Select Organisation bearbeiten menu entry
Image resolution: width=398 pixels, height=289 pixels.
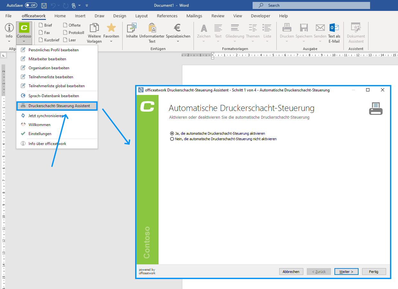(57, 68)
